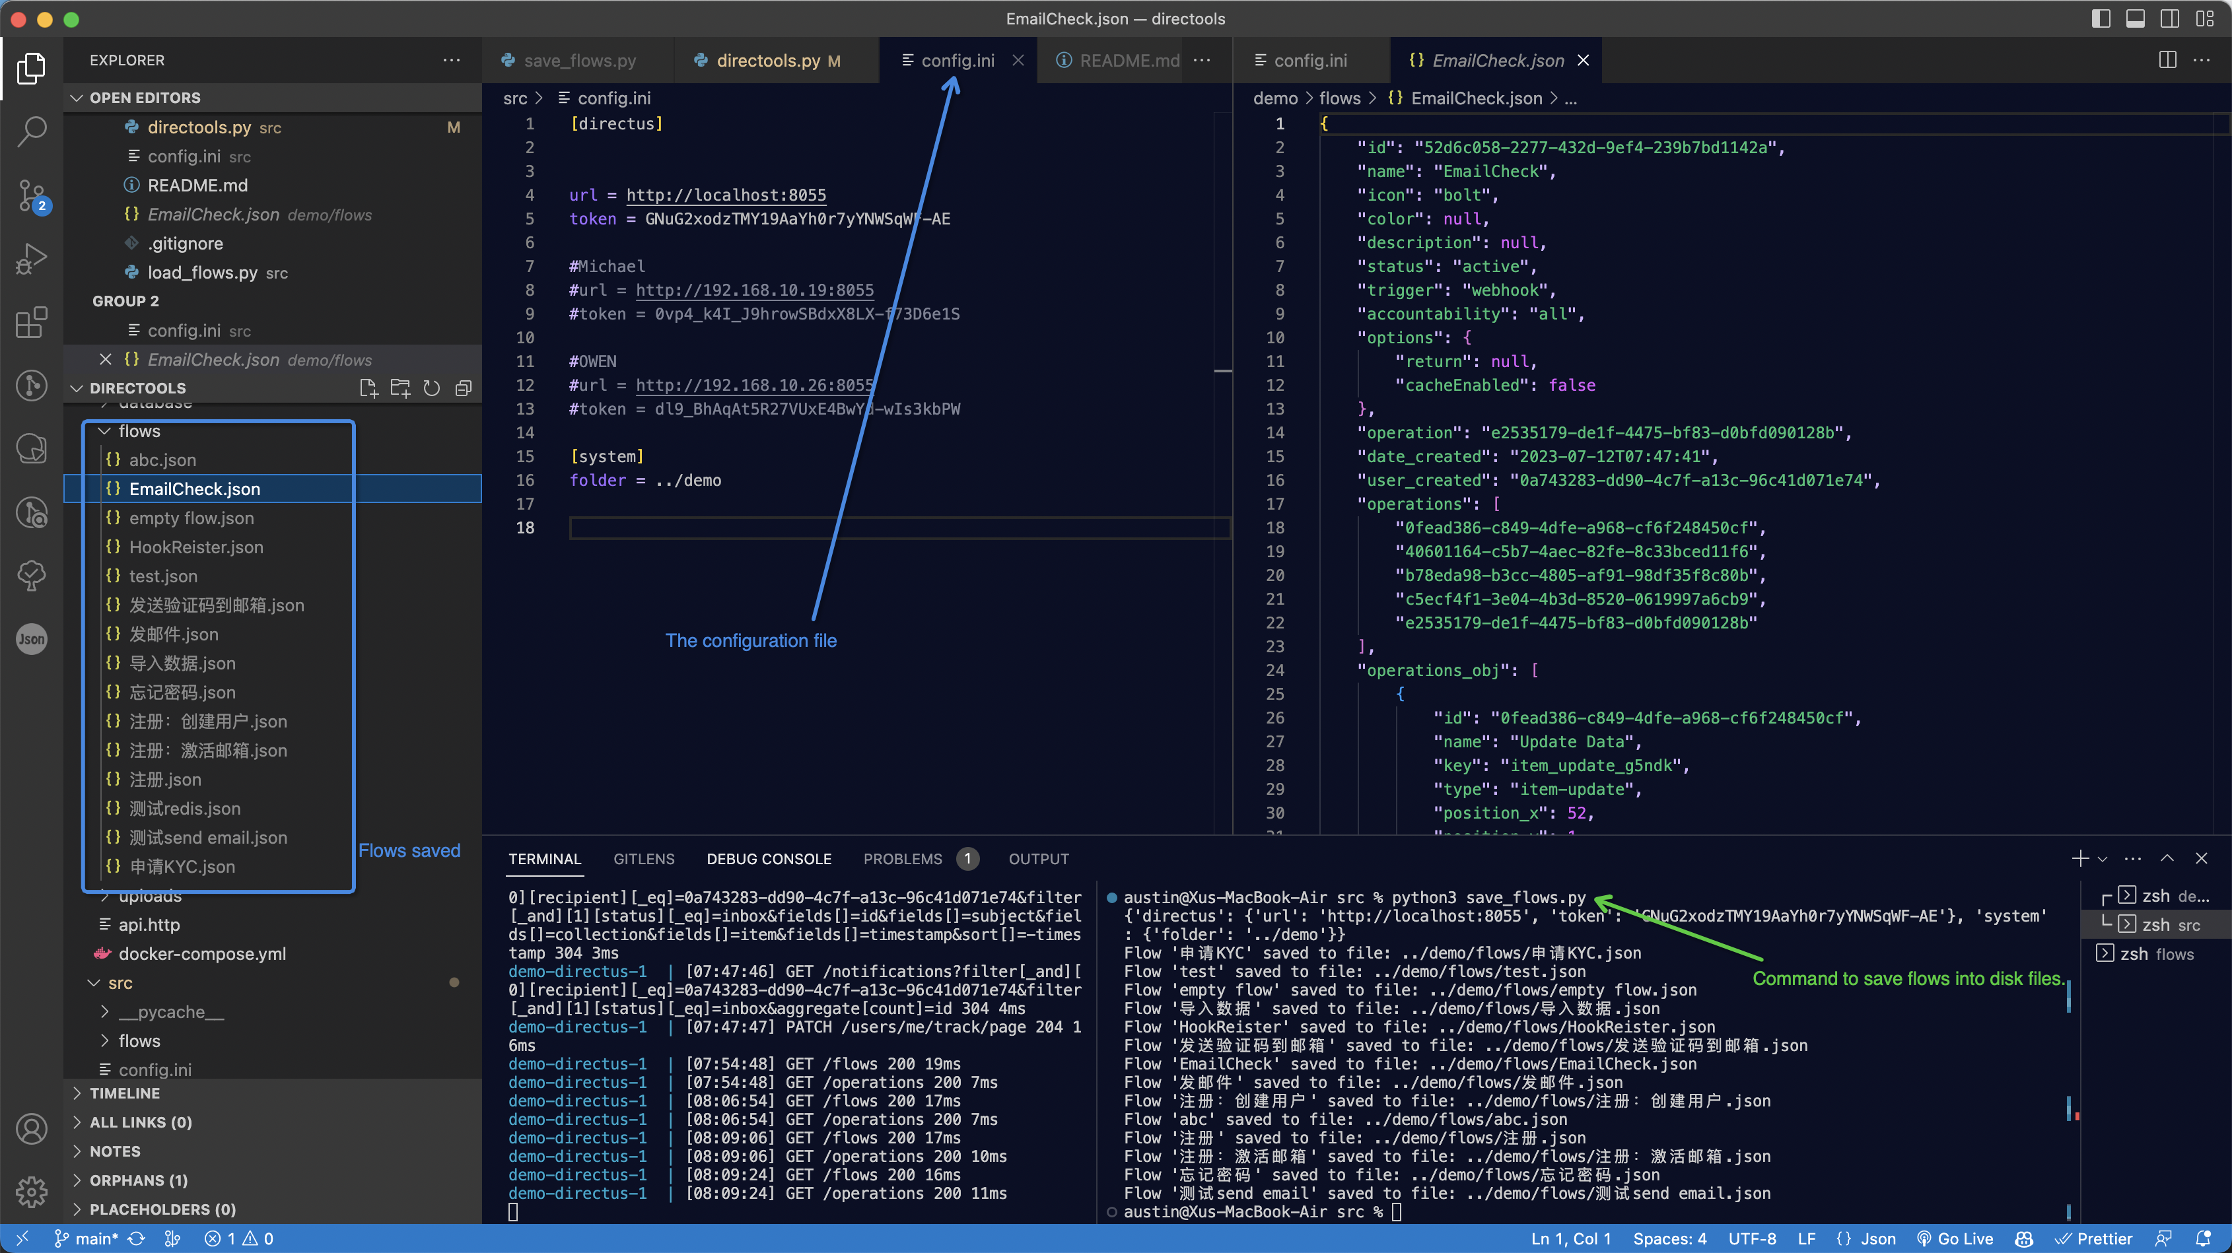The image size is (2232, 1253).
Task: Select the Json extension icon in the activity bar
Action: (x=32, y=639)
